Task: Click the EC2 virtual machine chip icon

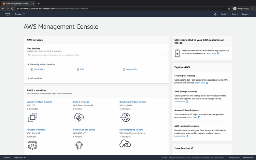Action: tap(32, 117)
